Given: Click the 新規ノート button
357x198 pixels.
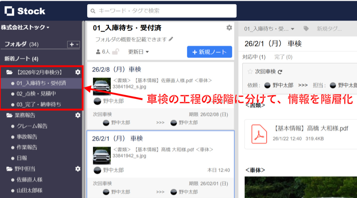Looking at the screenshot, I should 209,51.
